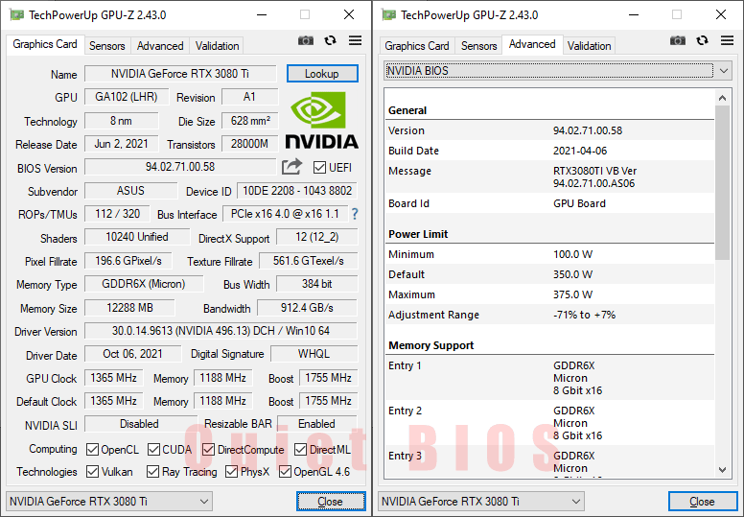The width and height of the screenshot is (744, 517).
Task: Toggle the Ray Tracing checkbox
Action: click(152, 471)
